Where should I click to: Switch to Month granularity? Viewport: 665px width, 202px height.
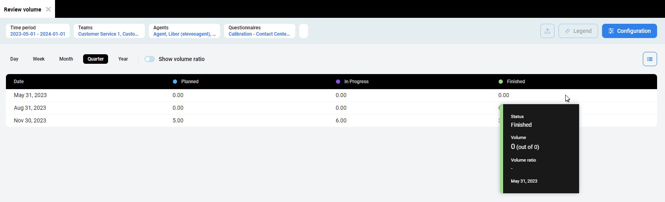66,59
